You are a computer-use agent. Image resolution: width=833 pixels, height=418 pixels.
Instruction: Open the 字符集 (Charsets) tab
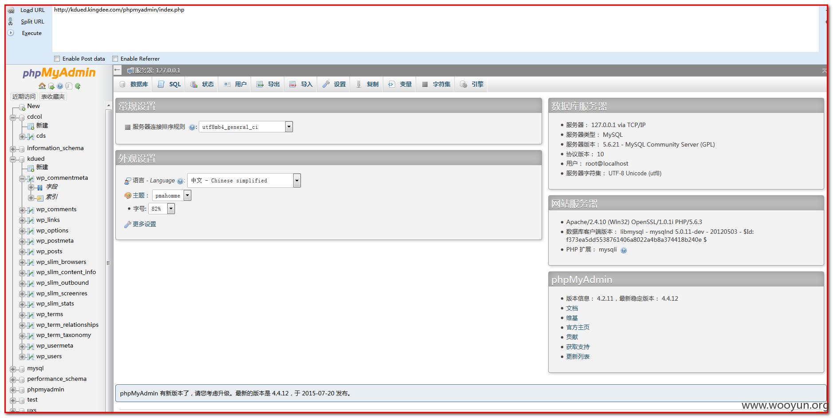(436, 84)
